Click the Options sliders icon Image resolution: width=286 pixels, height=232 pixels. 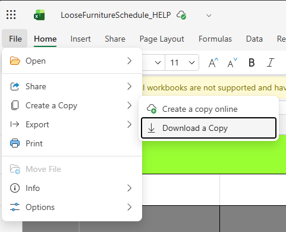point(15,207)
